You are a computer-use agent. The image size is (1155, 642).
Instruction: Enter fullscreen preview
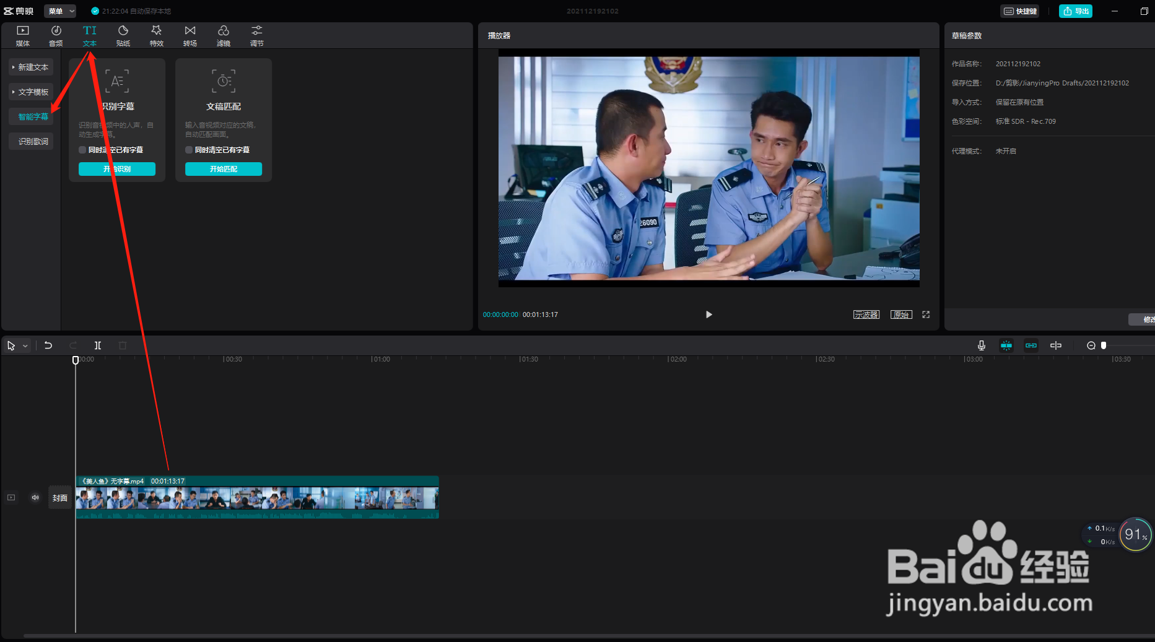click(926, 314)
